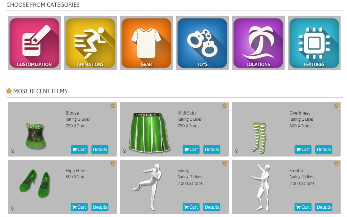The height and width of the screenshot is (217, 347).
Task: Add Overknees to the cart
Action: [x=303, y=149]
